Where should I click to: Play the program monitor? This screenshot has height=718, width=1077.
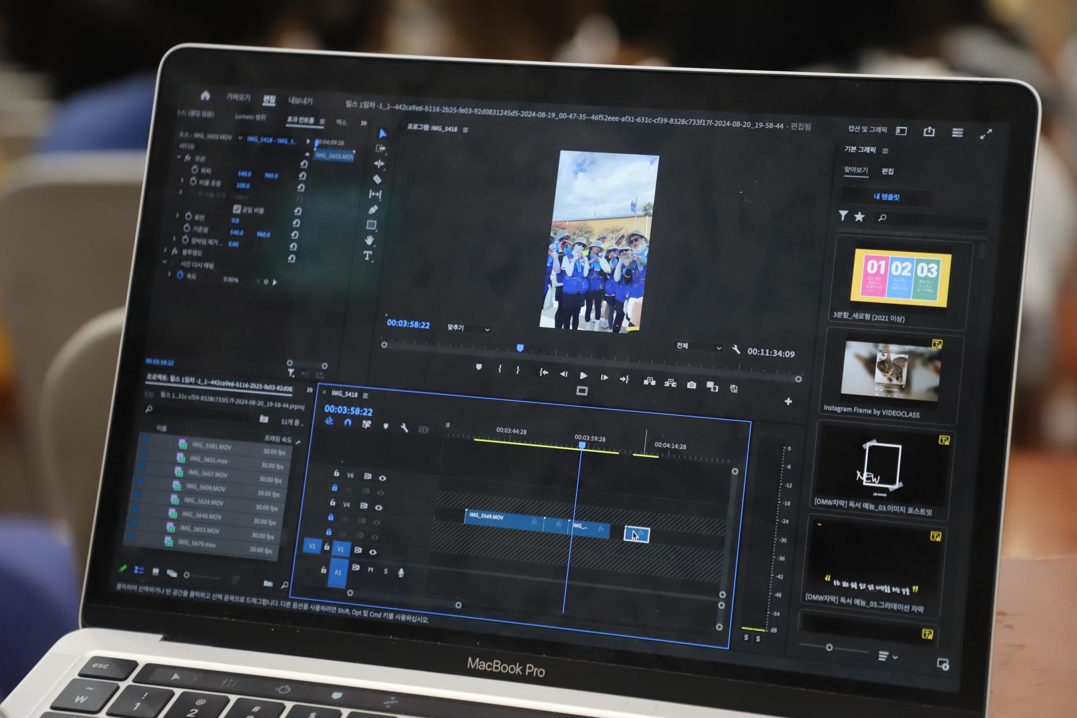pyautogui.click(x=583, y=375)
